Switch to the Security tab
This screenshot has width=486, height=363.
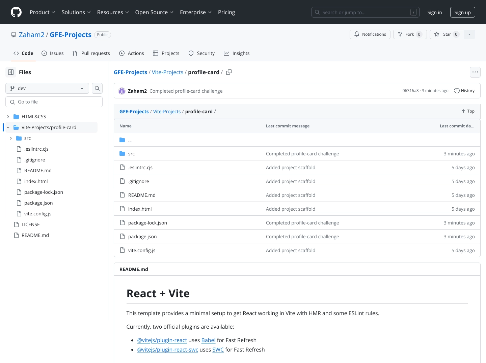tap(201, 53)
